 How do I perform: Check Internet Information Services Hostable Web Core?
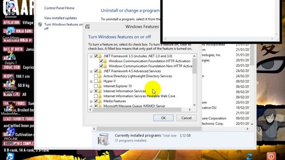pyautogui.click(x=96, y=96)
